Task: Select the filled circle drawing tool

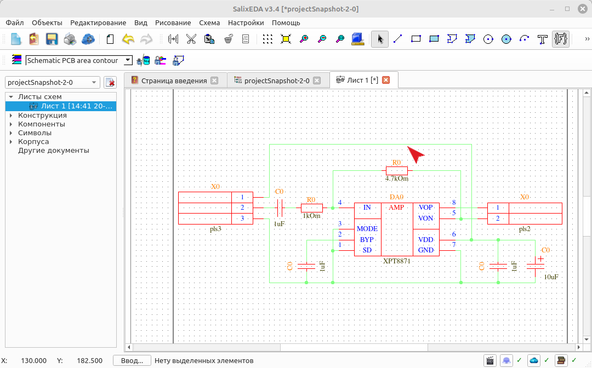Action: tap(506, 39)
